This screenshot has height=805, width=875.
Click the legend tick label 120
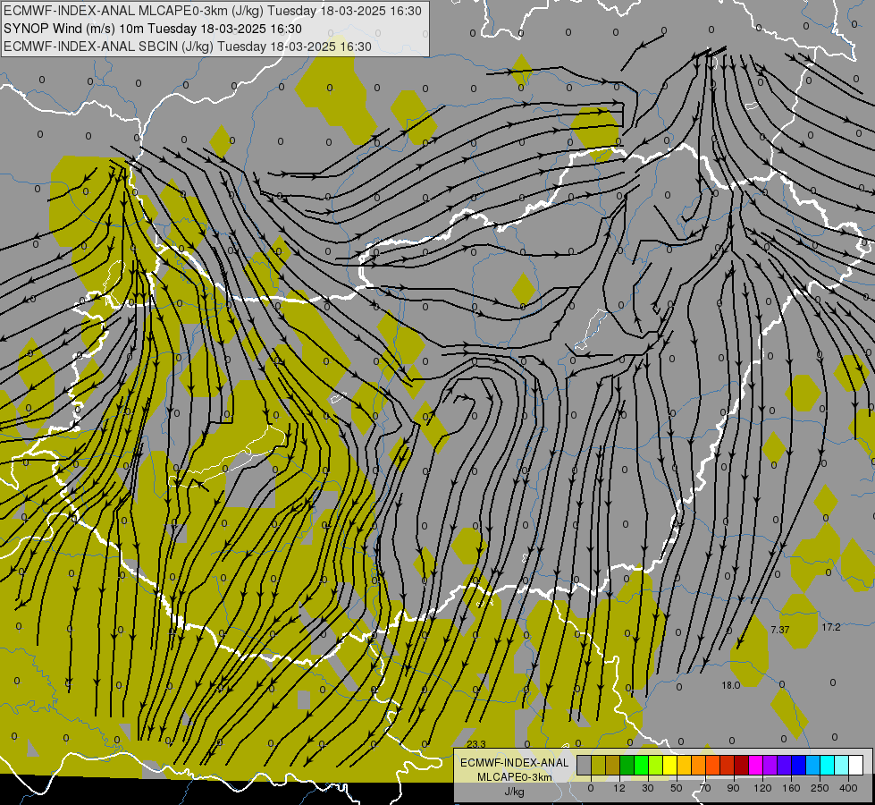click(x=762, y=788)
